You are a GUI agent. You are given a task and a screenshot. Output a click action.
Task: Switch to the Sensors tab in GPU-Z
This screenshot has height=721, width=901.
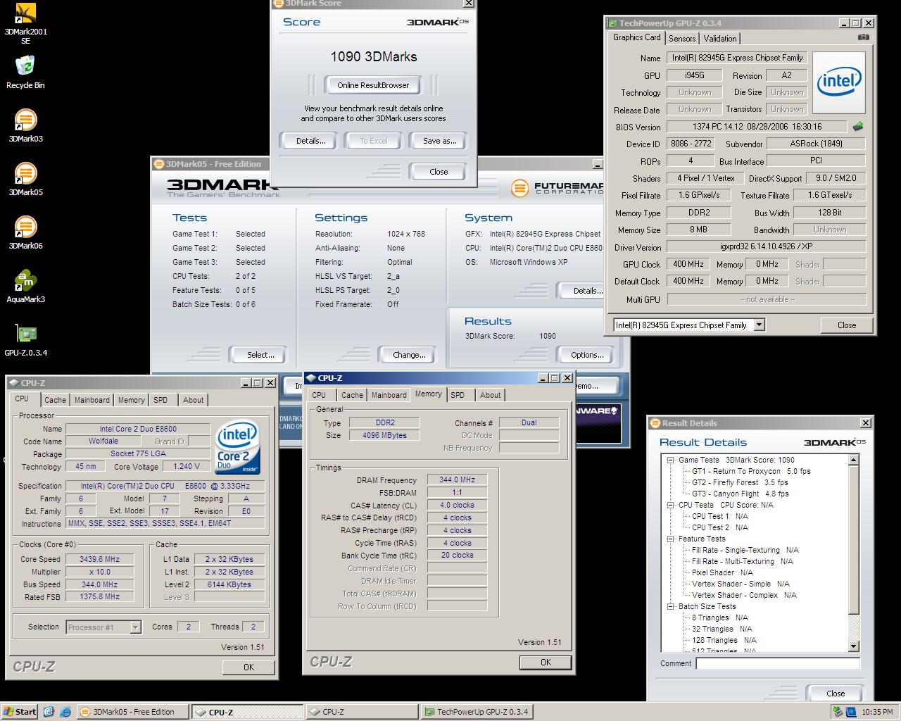pos(682,39)
